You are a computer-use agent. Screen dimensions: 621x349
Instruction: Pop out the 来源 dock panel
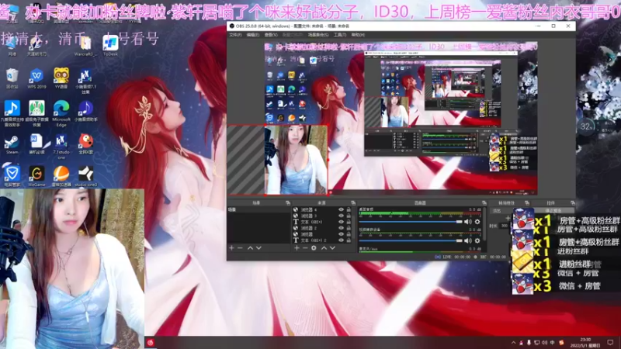pyautogui.click(x=353, y=203)
